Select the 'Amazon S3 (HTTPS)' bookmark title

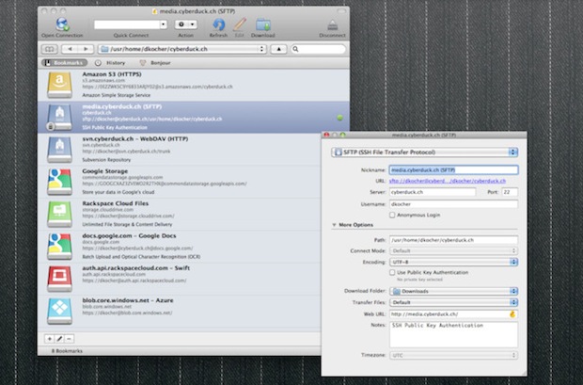pos(112,74)
